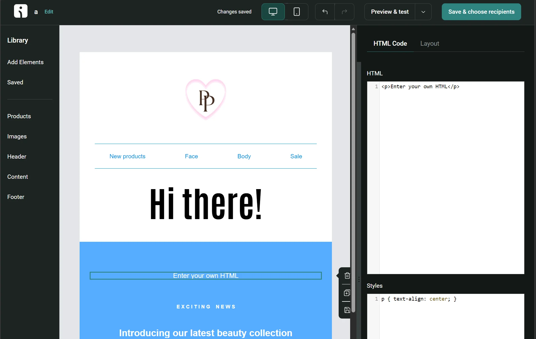Expand the Preview & test dropdown arrow
The width and height of the screenshot is (536, 339).
423,12
